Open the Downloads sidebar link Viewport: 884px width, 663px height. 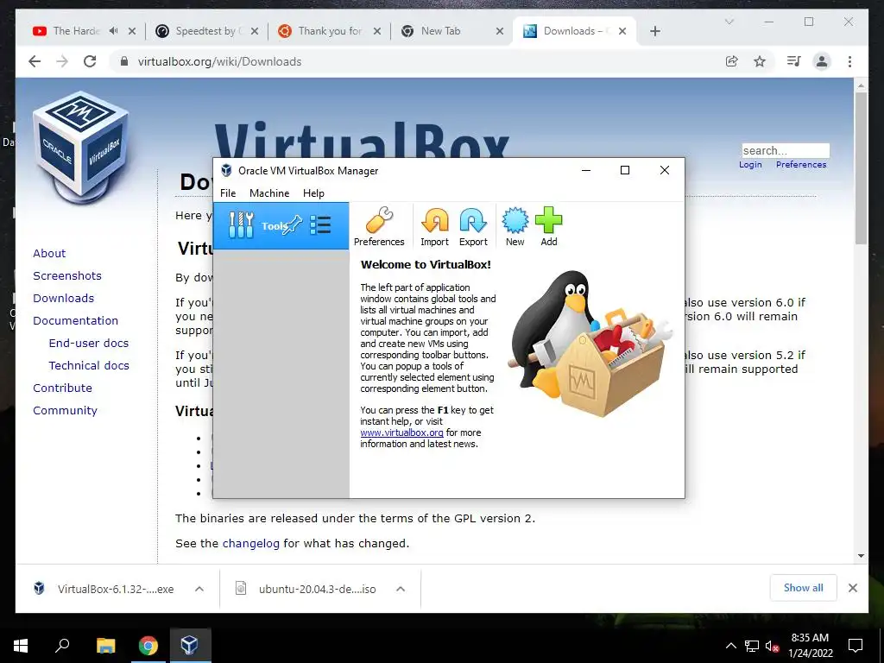(63, 298)
